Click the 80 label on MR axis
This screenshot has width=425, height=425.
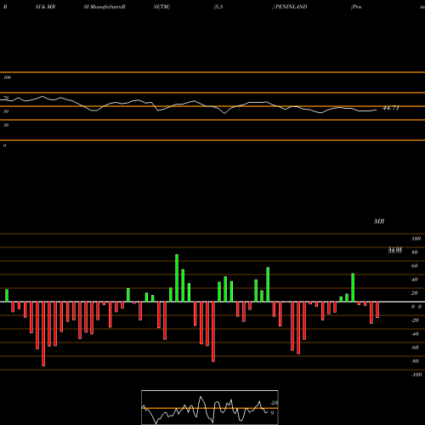(415, 252)
